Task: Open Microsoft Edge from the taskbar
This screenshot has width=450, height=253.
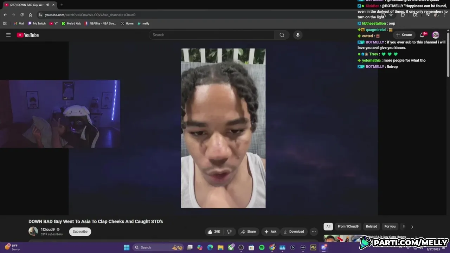Action: pos(210,247)
